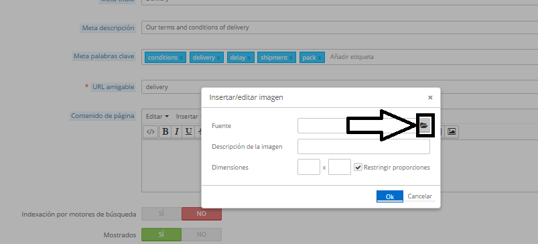
Task: Set Mostrados to NO
Action: pos(202,235)
